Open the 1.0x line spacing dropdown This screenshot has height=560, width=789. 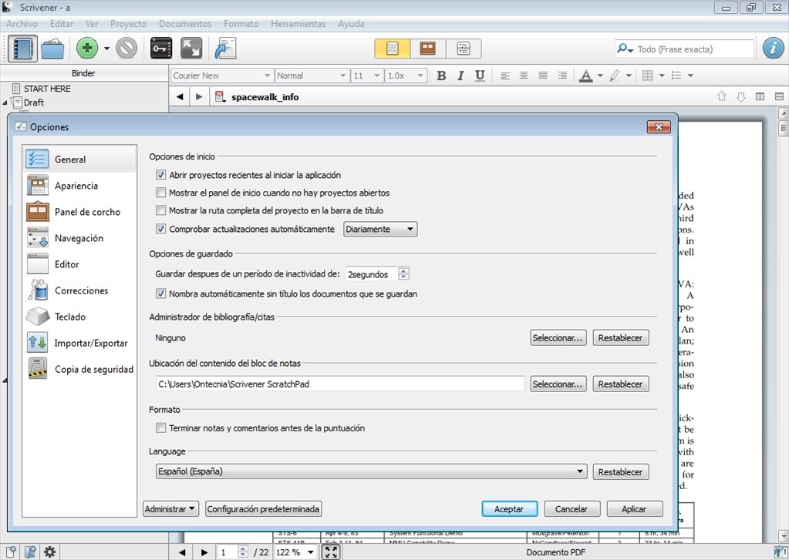(406, 75)
